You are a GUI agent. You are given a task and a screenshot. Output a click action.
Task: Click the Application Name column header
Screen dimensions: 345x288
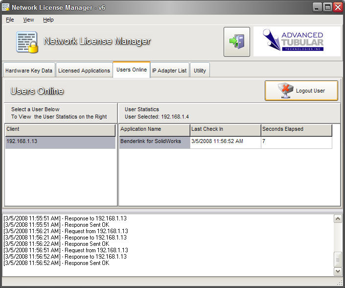155,129
